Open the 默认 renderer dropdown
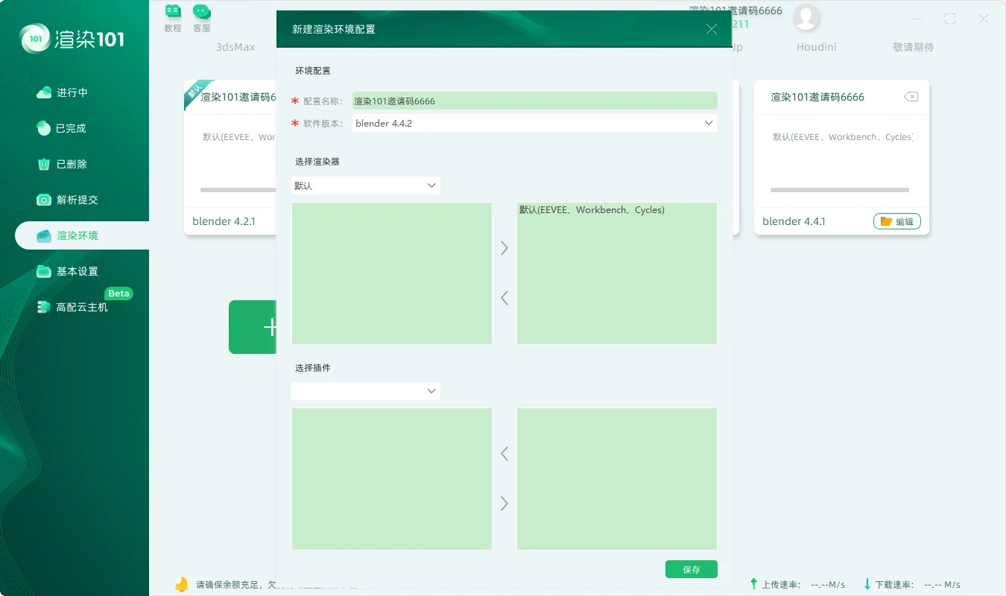 366,186
